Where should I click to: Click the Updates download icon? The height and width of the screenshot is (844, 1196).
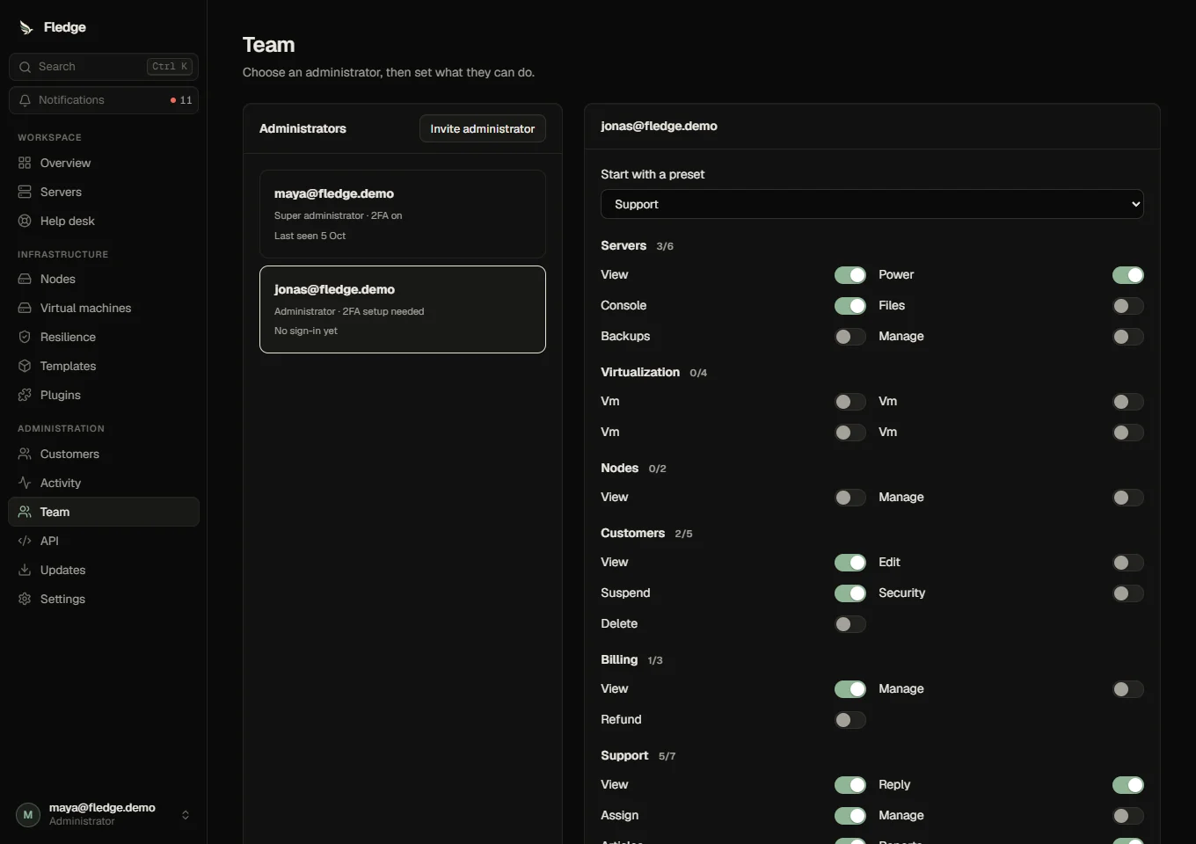point(25,570)
